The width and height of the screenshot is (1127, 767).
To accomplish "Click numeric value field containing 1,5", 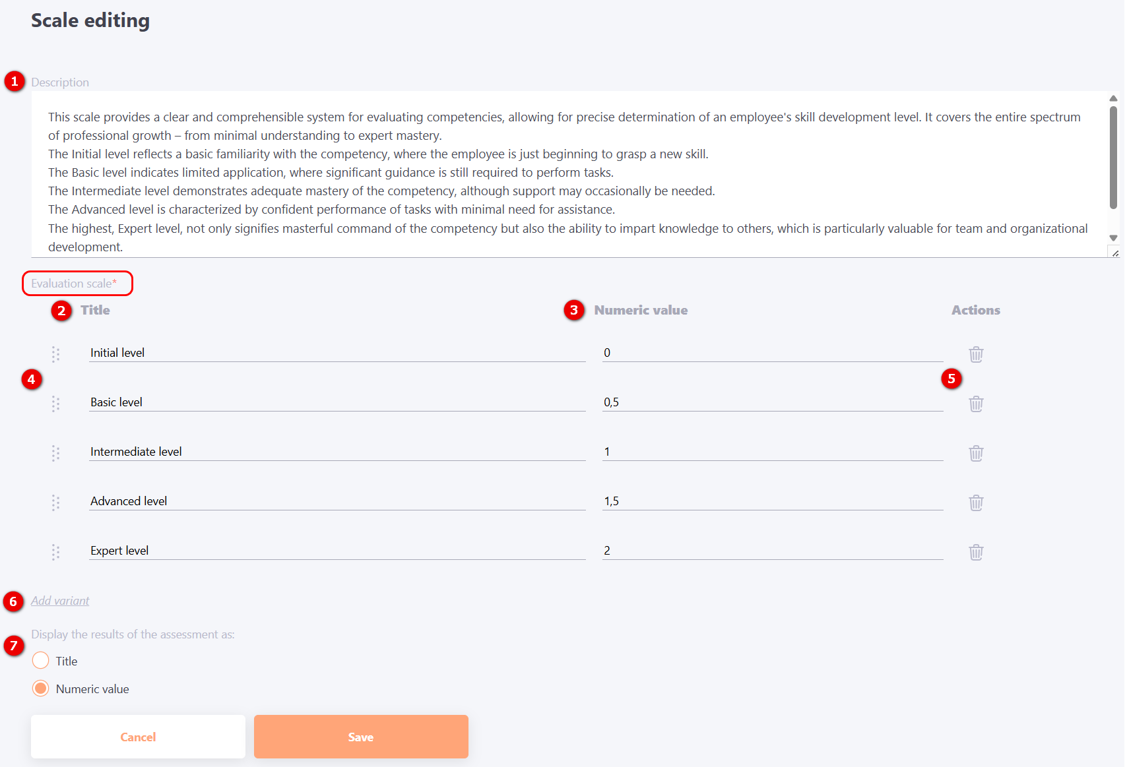I will 772,501.
